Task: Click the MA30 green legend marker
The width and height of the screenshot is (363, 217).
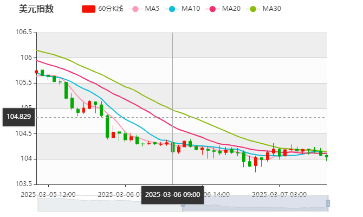Action: pyautogui.click(x=254, y=9)
